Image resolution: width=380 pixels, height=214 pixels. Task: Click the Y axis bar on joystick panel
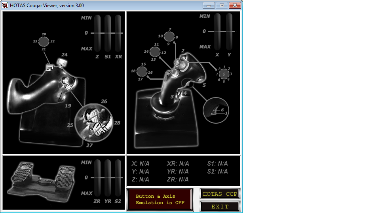[x=229, y=32]
